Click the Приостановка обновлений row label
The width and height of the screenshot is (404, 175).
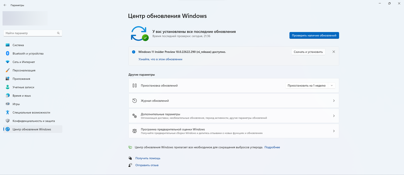point(159,85)
